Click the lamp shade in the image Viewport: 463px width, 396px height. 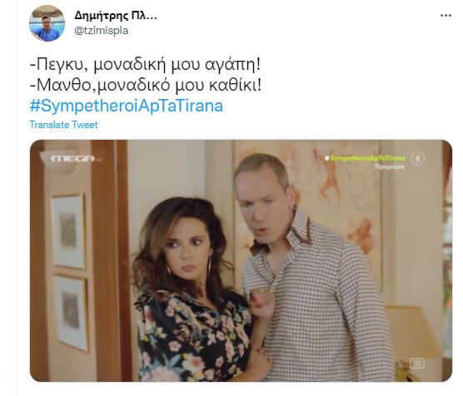pyautogui.click(x=413, y=330)
